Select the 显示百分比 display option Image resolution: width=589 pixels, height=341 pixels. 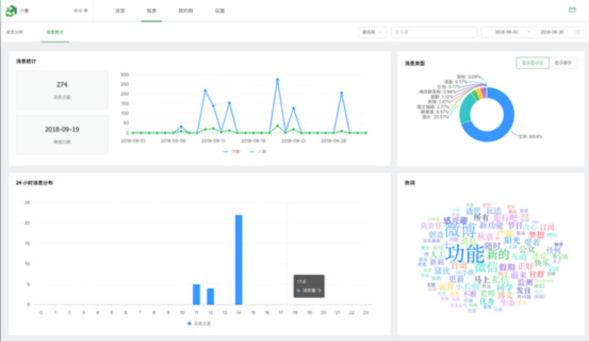click(x=533, y=63)
